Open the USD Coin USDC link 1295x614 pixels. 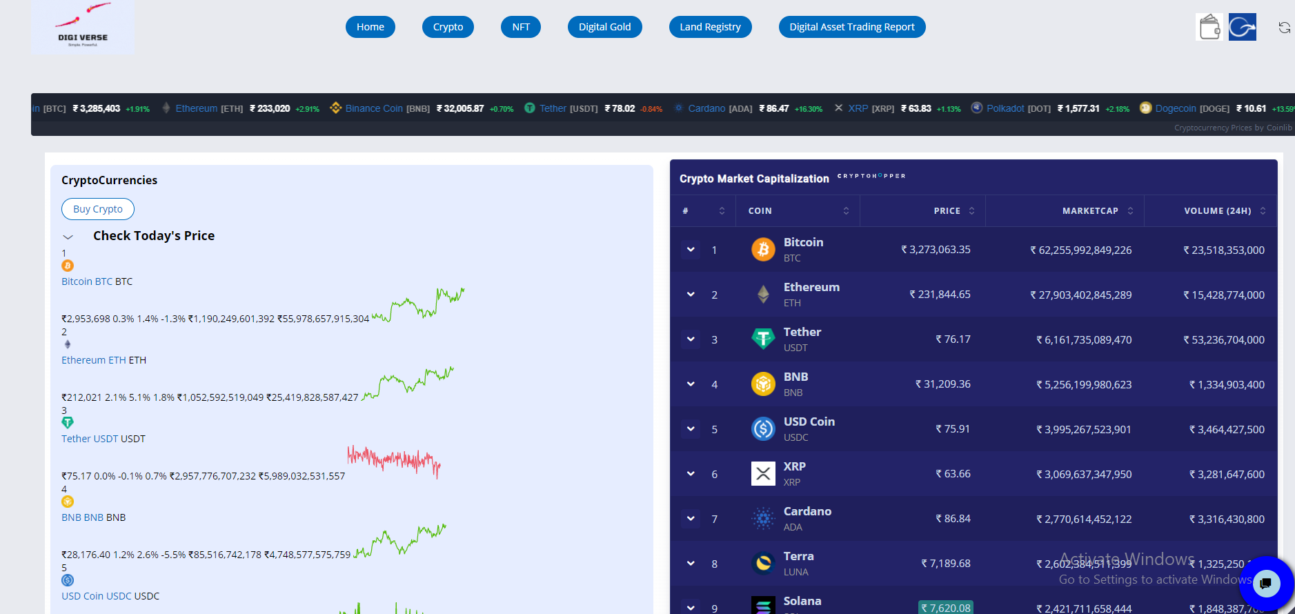[97, 596]
